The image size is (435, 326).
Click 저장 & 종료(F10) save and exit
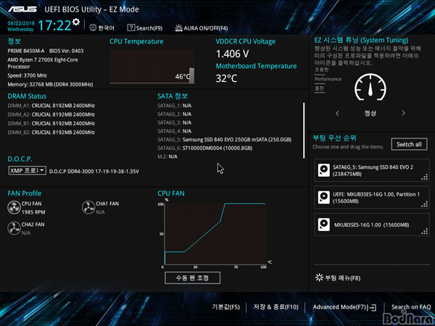(x=275, y=307)
